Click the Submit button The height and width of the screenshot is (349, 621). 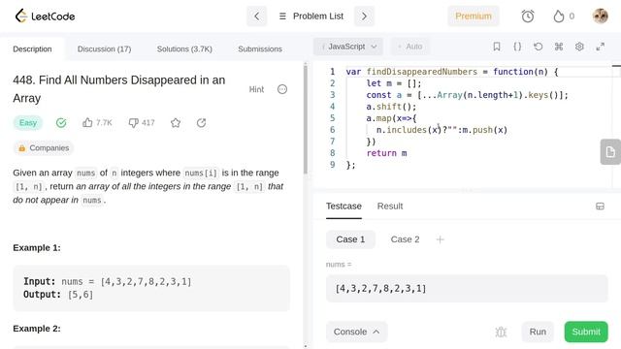click(586, 332)
